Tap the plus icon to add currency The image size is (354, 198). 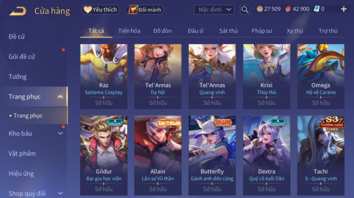tap(344, 9)
